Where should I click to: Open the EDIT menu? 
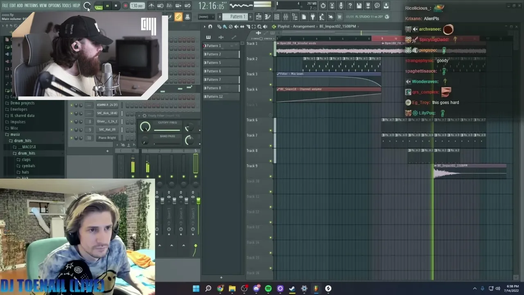click(x=13, y=5)
